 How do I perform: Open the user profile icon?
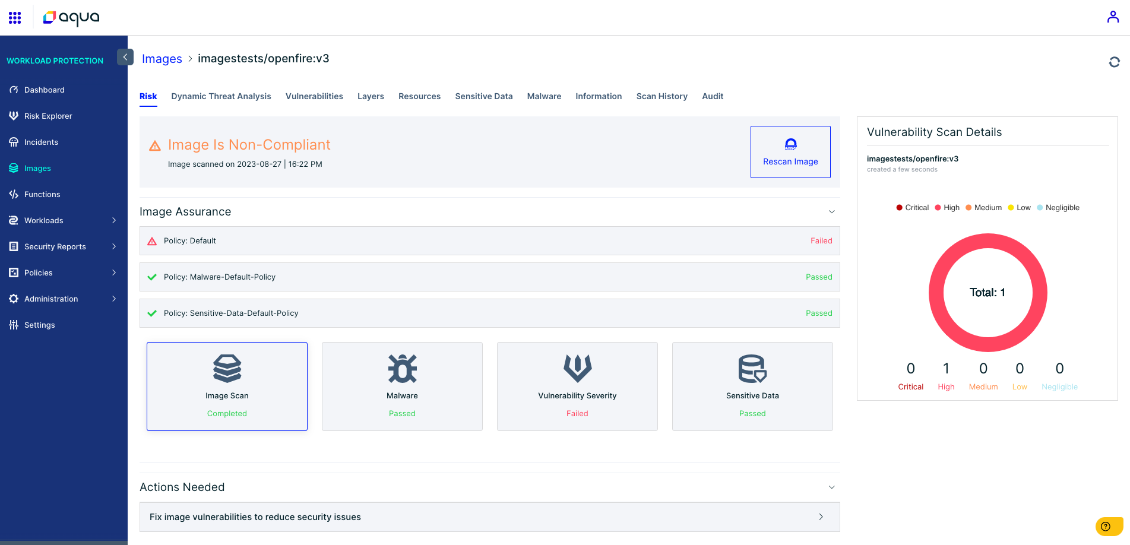(1113, 17)
